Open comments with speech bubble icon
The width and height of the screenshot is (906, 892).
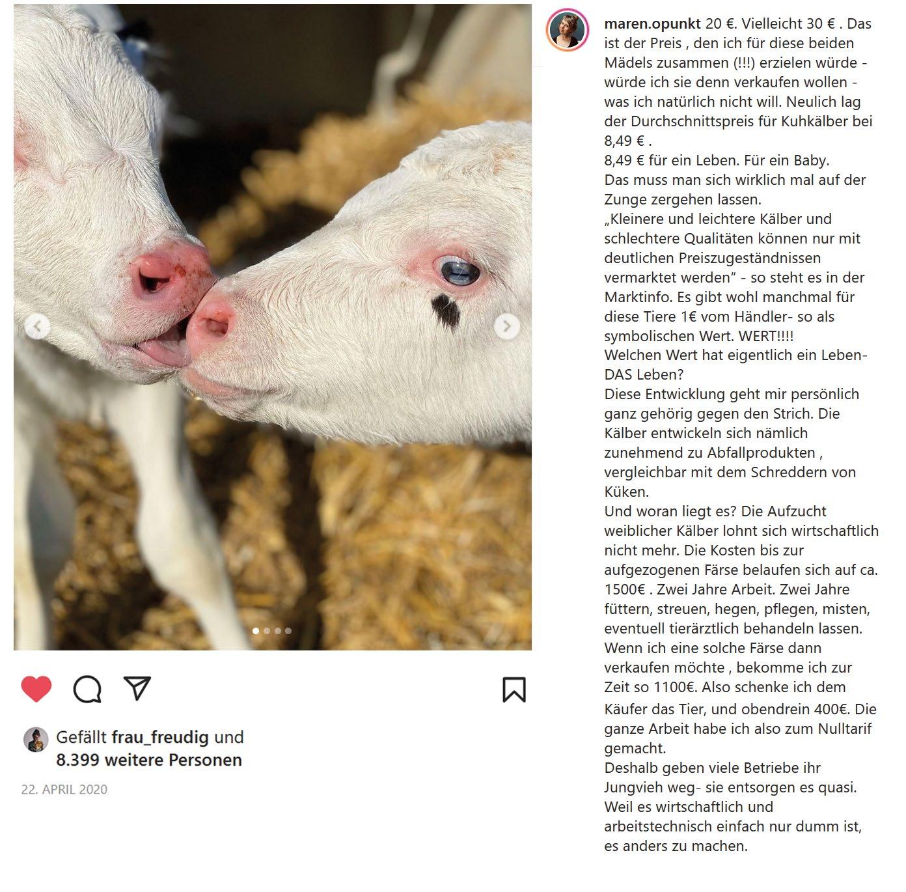click(87, 690)
